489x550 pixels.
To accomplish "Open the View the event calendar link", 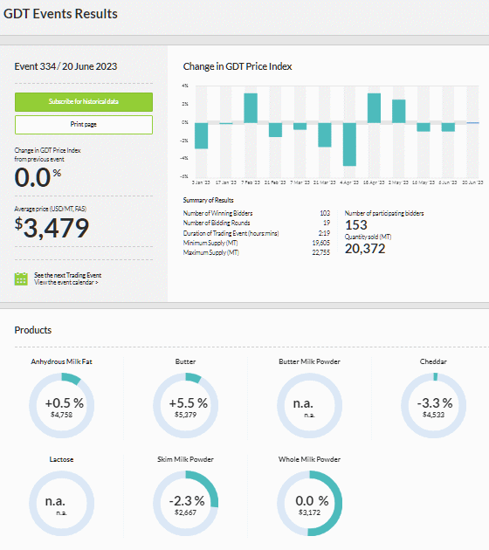I will [x=66, y=282].
